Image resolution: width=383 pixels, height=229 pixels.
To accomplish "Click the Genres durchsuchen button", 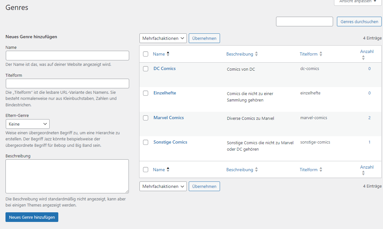I will tap(359, 22).
